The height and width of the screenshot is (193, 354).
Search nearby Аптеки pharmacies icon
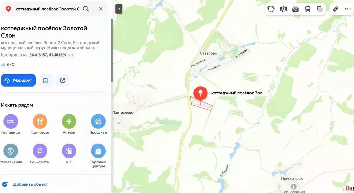tap(69, 121)
